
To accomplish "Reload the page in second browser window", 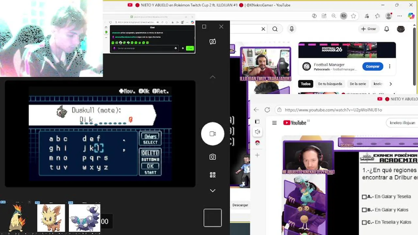I will click(267, 110).
